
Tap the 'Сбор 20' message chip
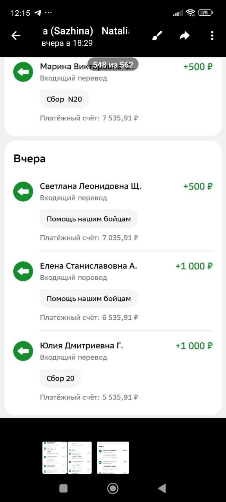(x=60, y=378)
